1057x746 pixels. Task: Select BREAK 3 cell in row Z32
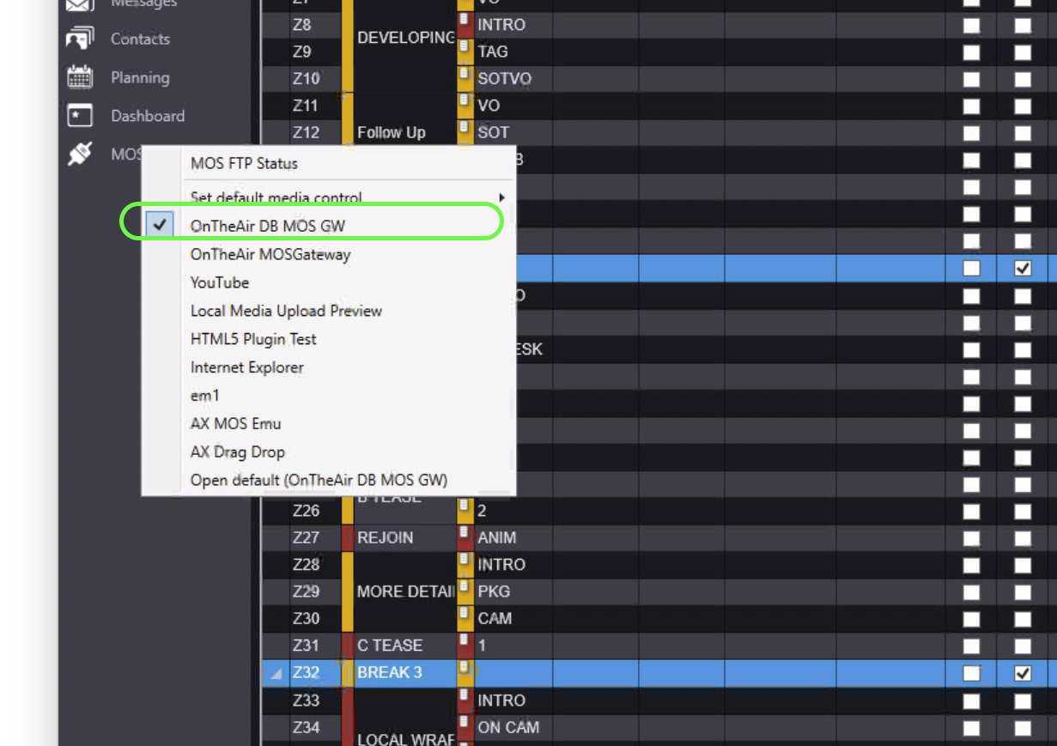[x=404, y=672]
